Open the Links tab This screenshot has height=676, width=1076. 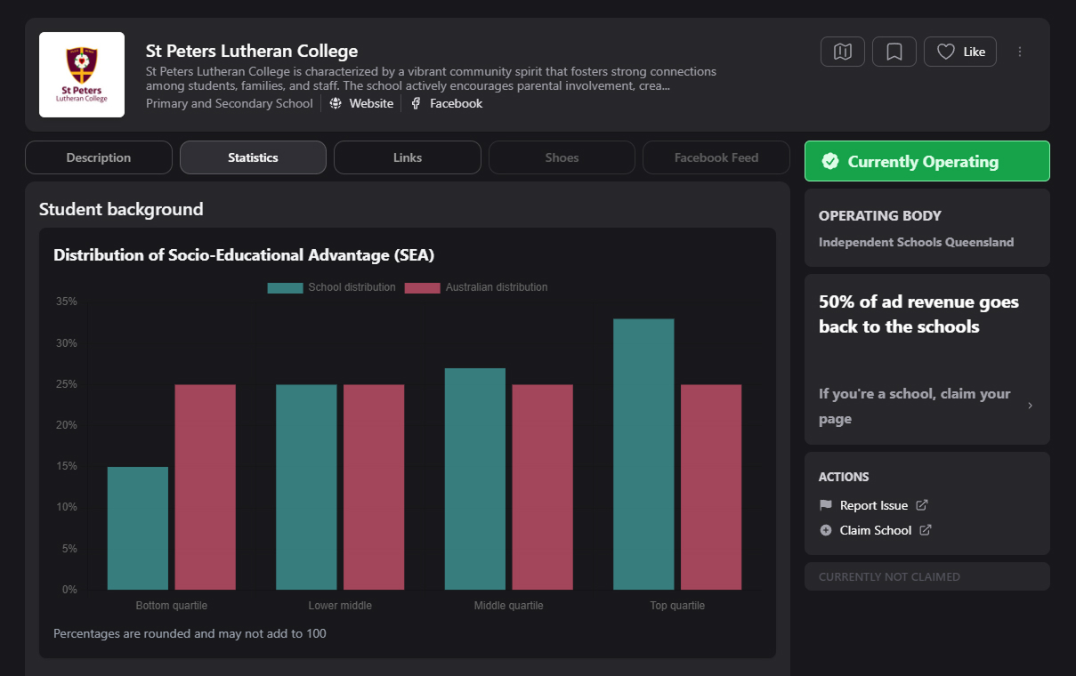(407, 157)
